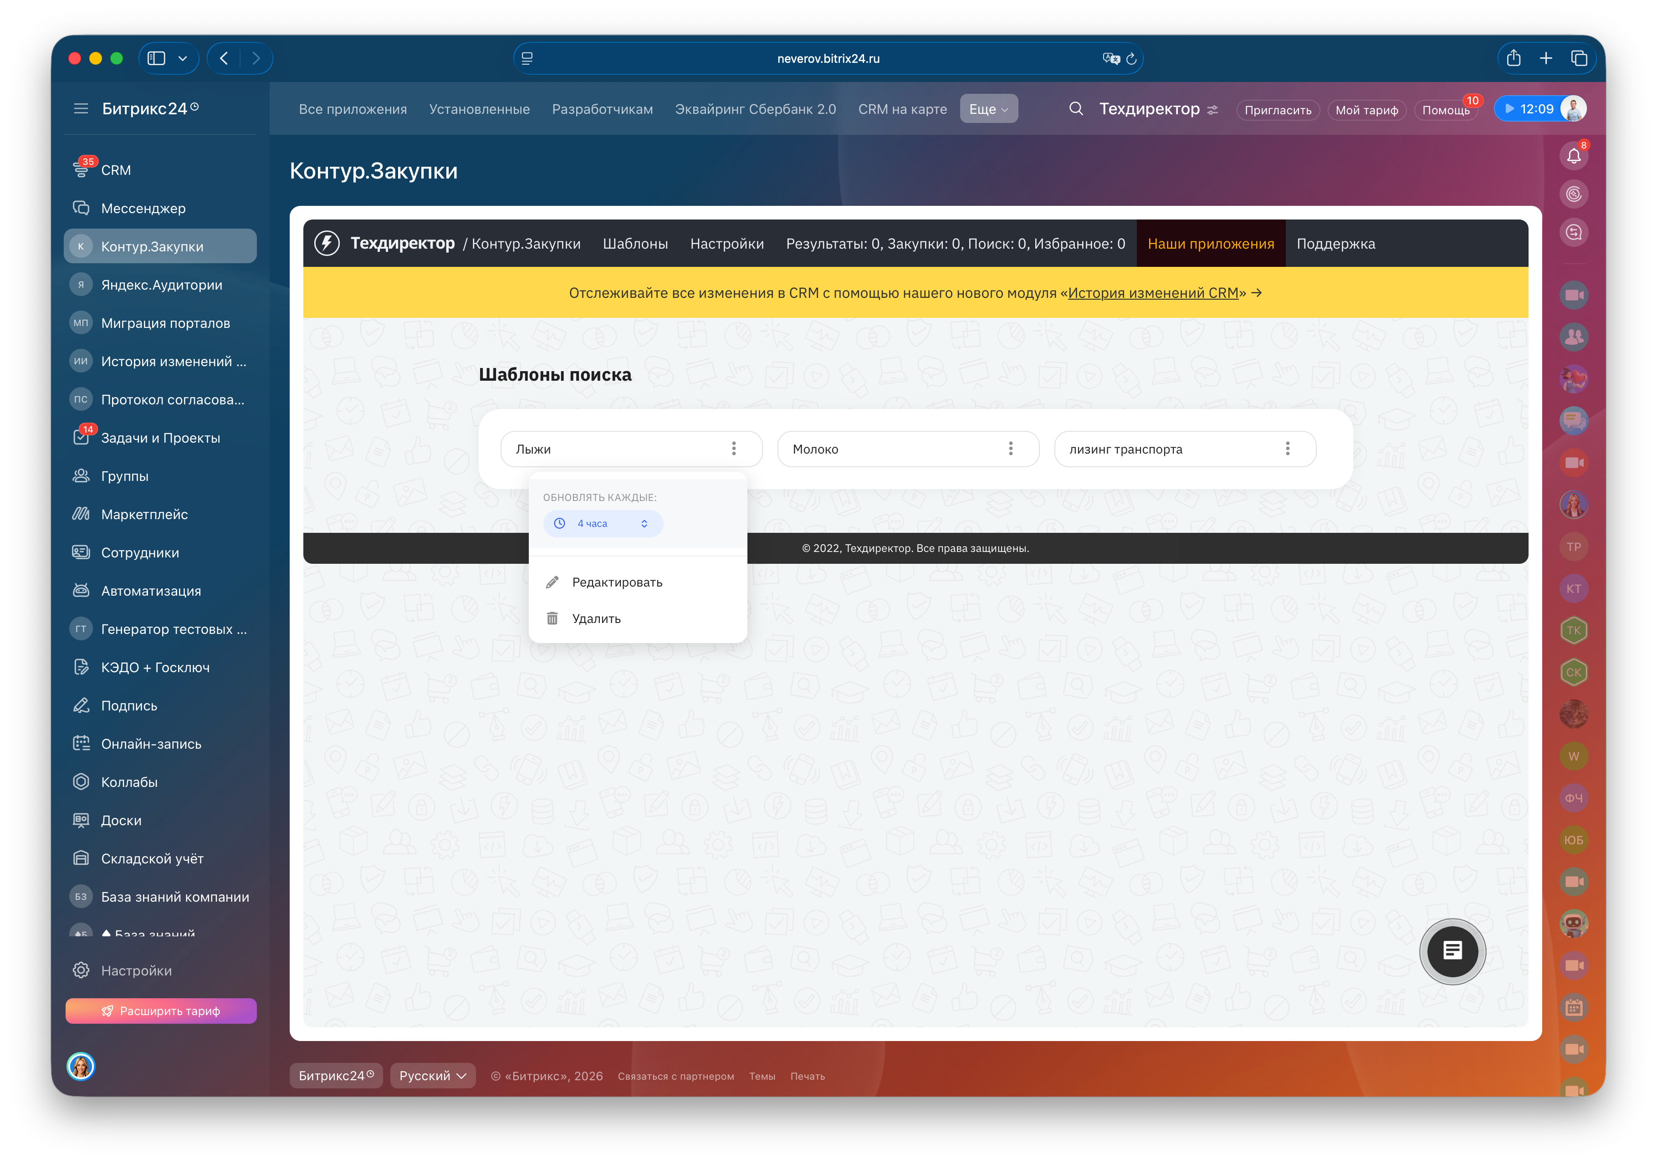Click the hamburger menu icon beside Битрикс24
Screen dimensions: 1657x1164
pos(81,108)
